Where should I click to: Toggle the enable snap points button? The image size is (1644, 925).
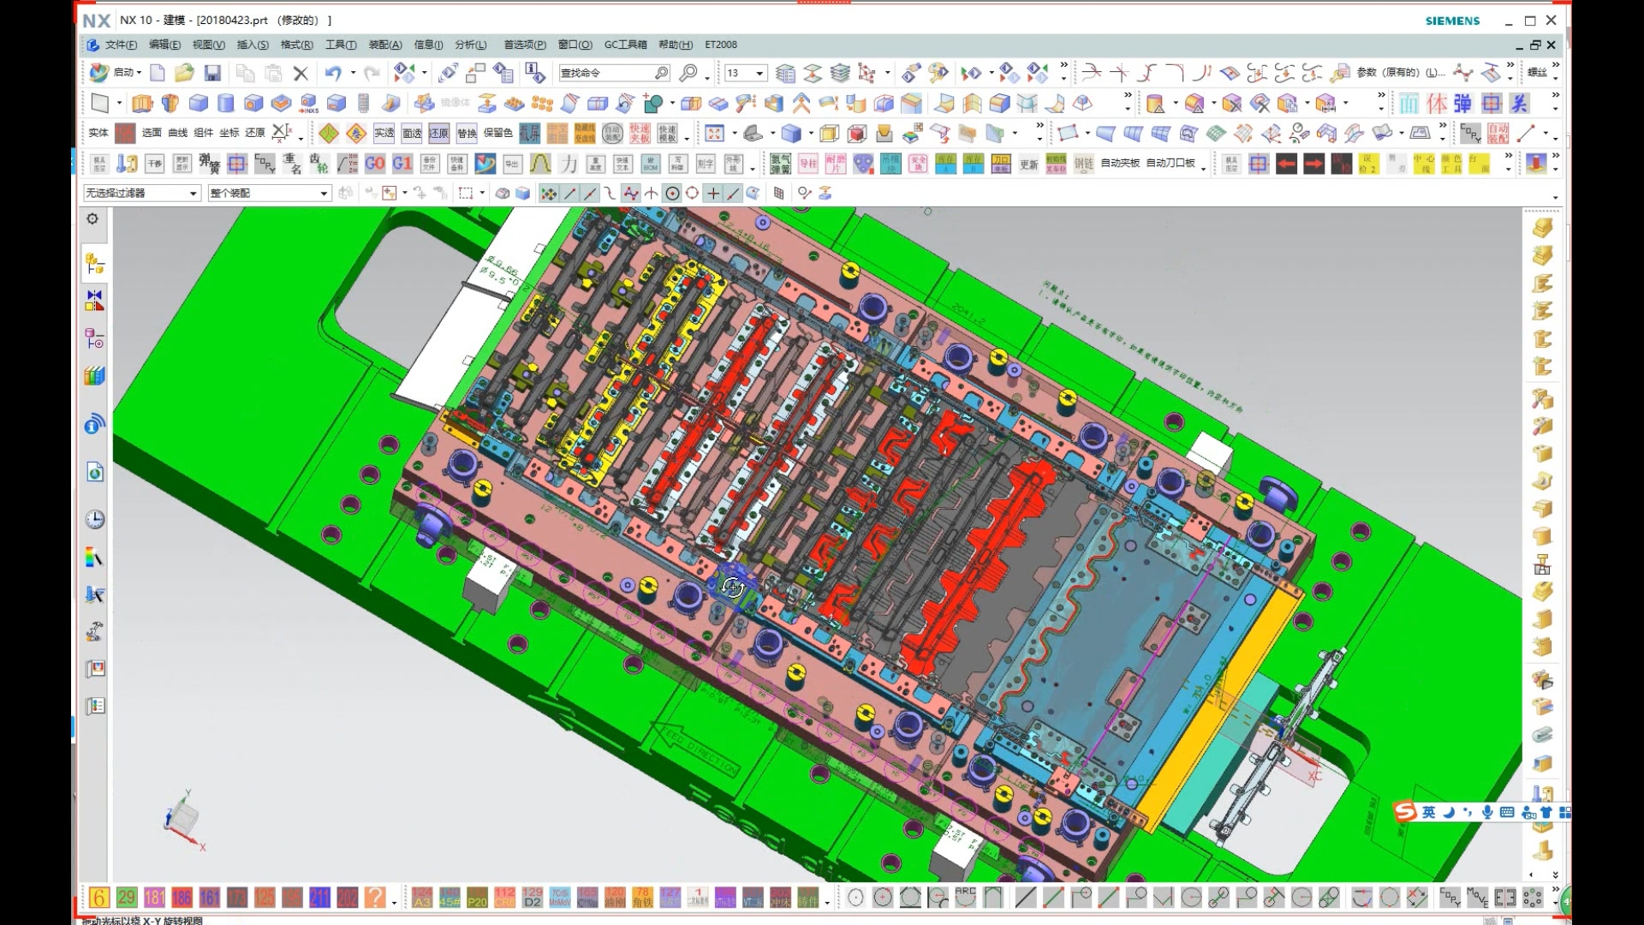click(x=548, y=194)
